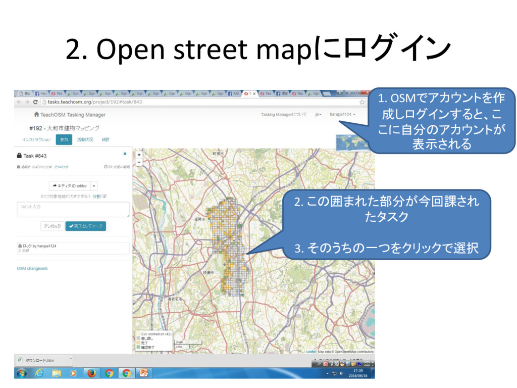The width and height of the screenshot is (517, 388).
Task: Click the JP language bar indicator
Action: click(x=319, y=364)
